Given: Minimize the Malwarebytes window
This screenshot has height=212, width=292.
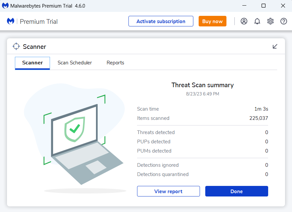Looking at the screenshot, I should [x=244, y=6].
